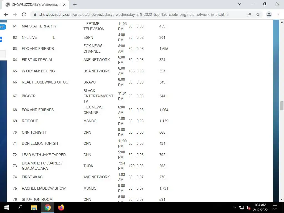The width and height of the screenshot is (284, 213).
Task: Go back to the previous page
Action: tap(6, 14)
